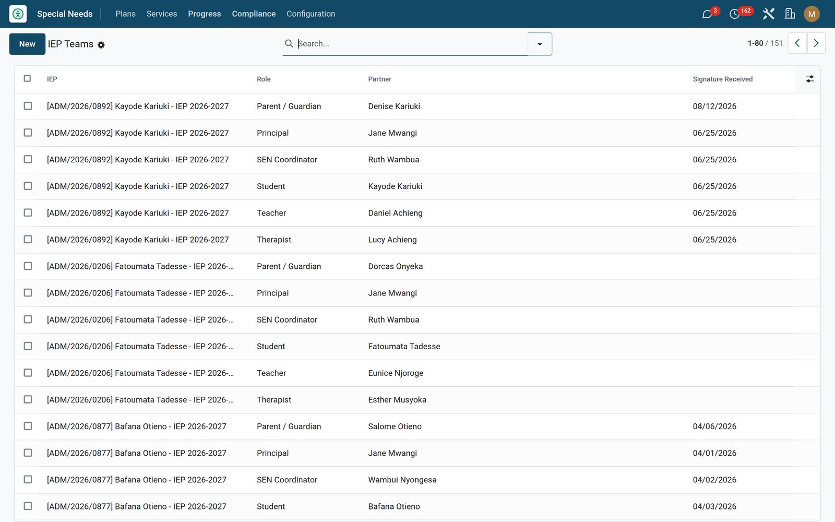Open the developer tools wrench icon
Viewport: 835px width, 522px height.
[x=768, y=14]
